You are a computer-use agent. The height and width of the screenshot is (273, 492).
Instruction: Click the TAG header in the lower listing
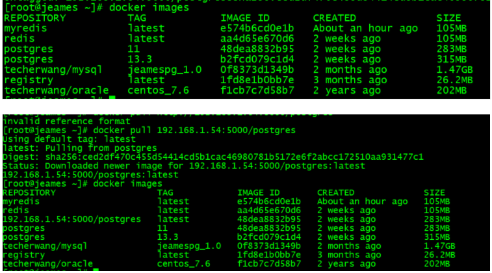(x=165, y=192)
